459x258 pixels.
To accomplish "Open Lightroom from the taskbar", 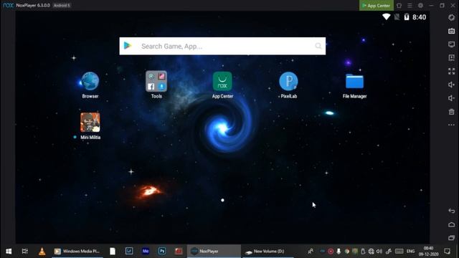I will [129, 251].
